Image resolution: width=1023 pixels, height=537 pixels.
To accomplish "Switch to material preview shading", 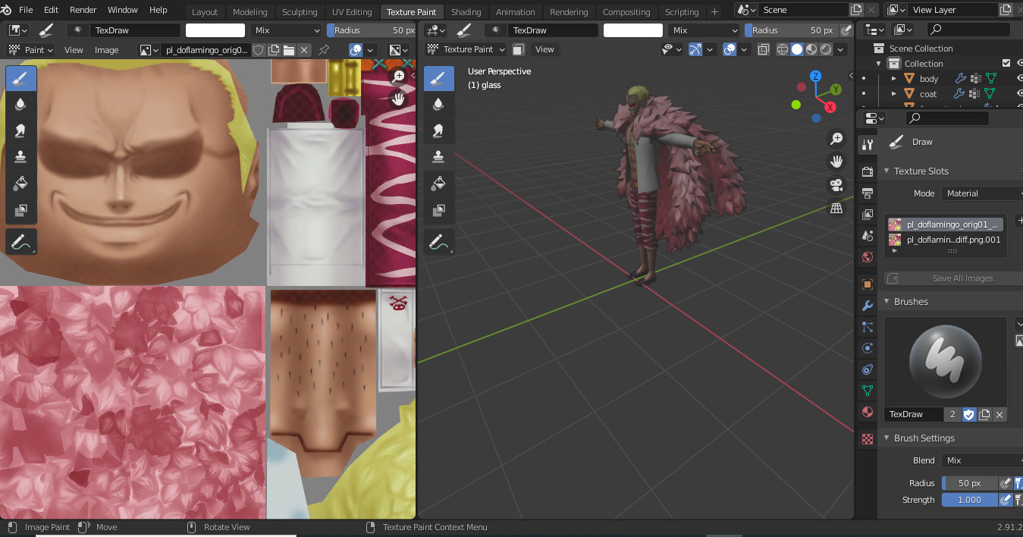I will 811,49.
